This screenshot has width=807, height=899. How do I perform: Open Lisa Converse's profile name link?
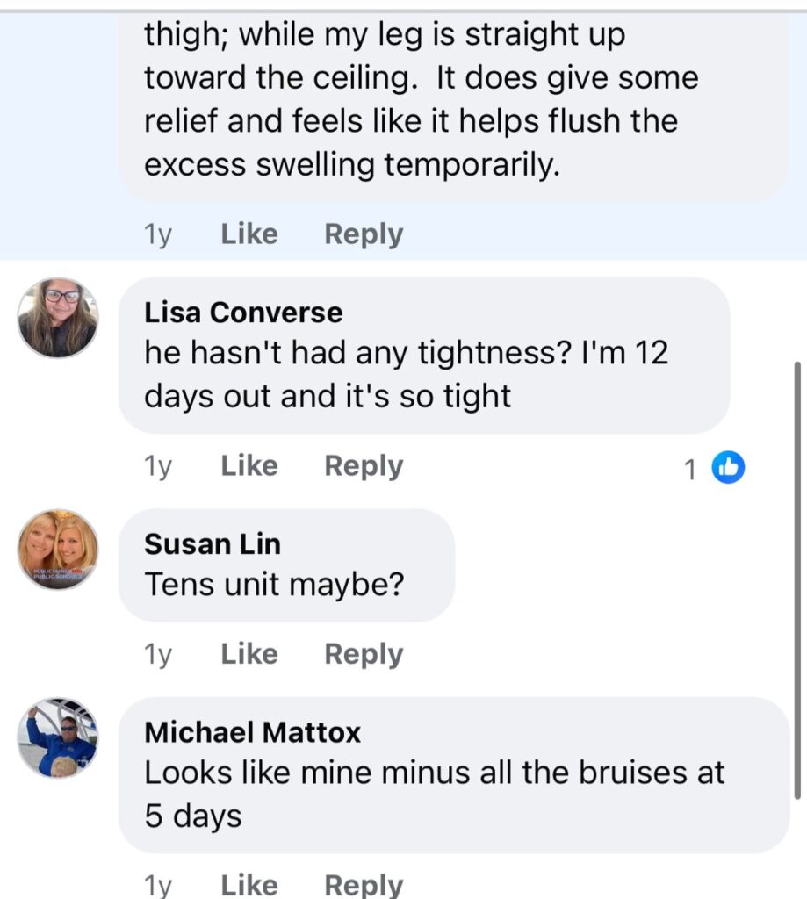click(x=243, y=313)
